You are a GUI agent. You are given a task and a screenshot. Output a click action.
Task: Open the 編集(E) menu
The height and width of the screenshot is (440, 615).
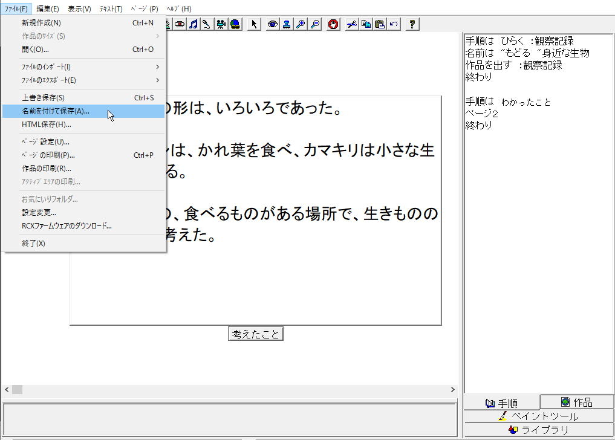pos(48,8)
